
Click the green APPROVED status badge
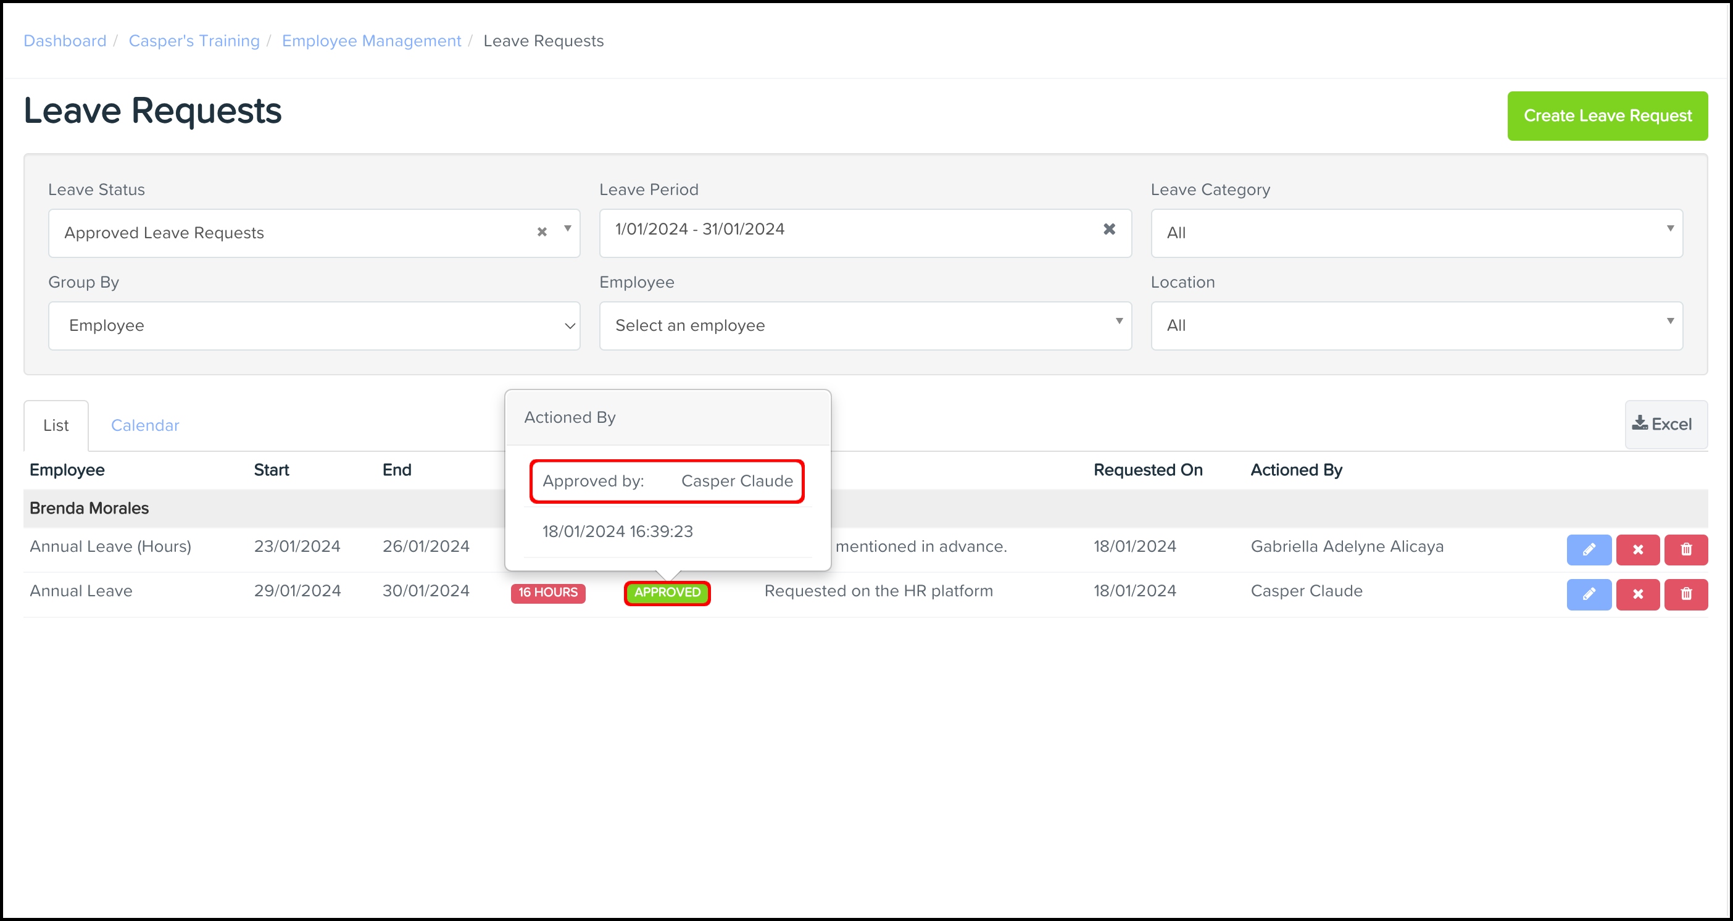667,593
